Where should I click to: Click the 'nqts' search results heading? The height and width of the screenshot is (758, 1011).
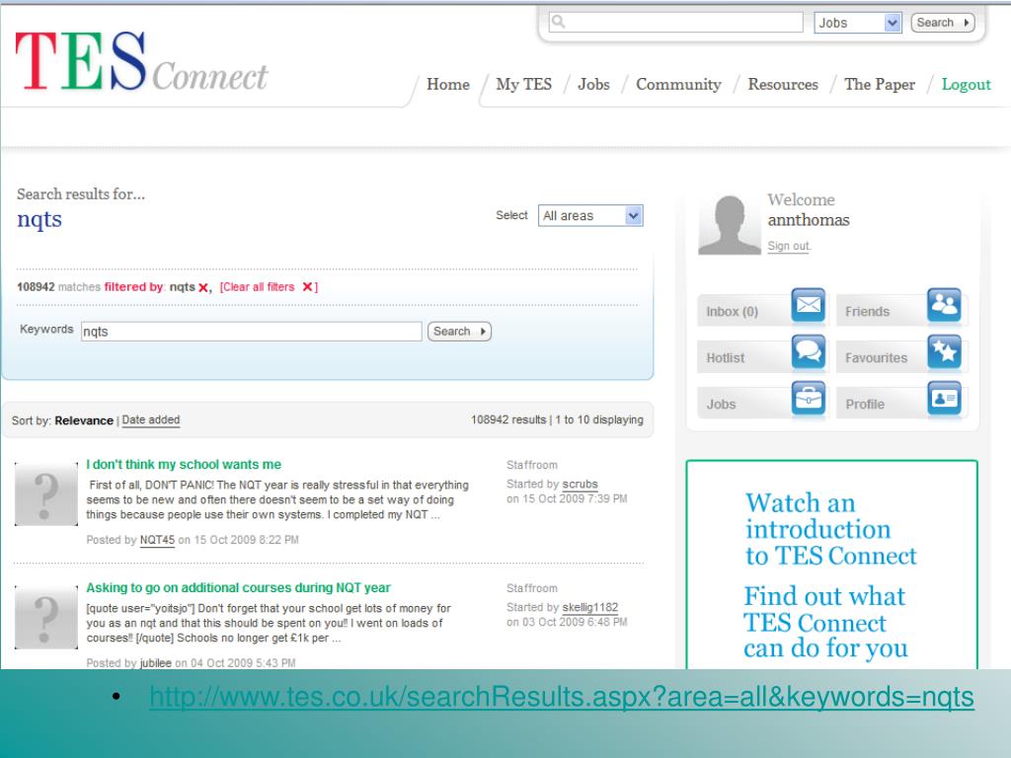click(x=39, y=220)
